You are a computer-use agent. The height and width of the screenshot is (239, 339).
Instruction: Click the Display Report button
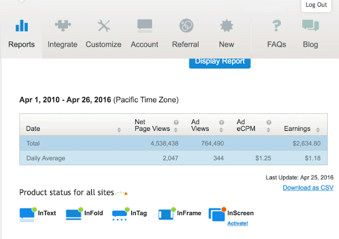click(220, 63)
